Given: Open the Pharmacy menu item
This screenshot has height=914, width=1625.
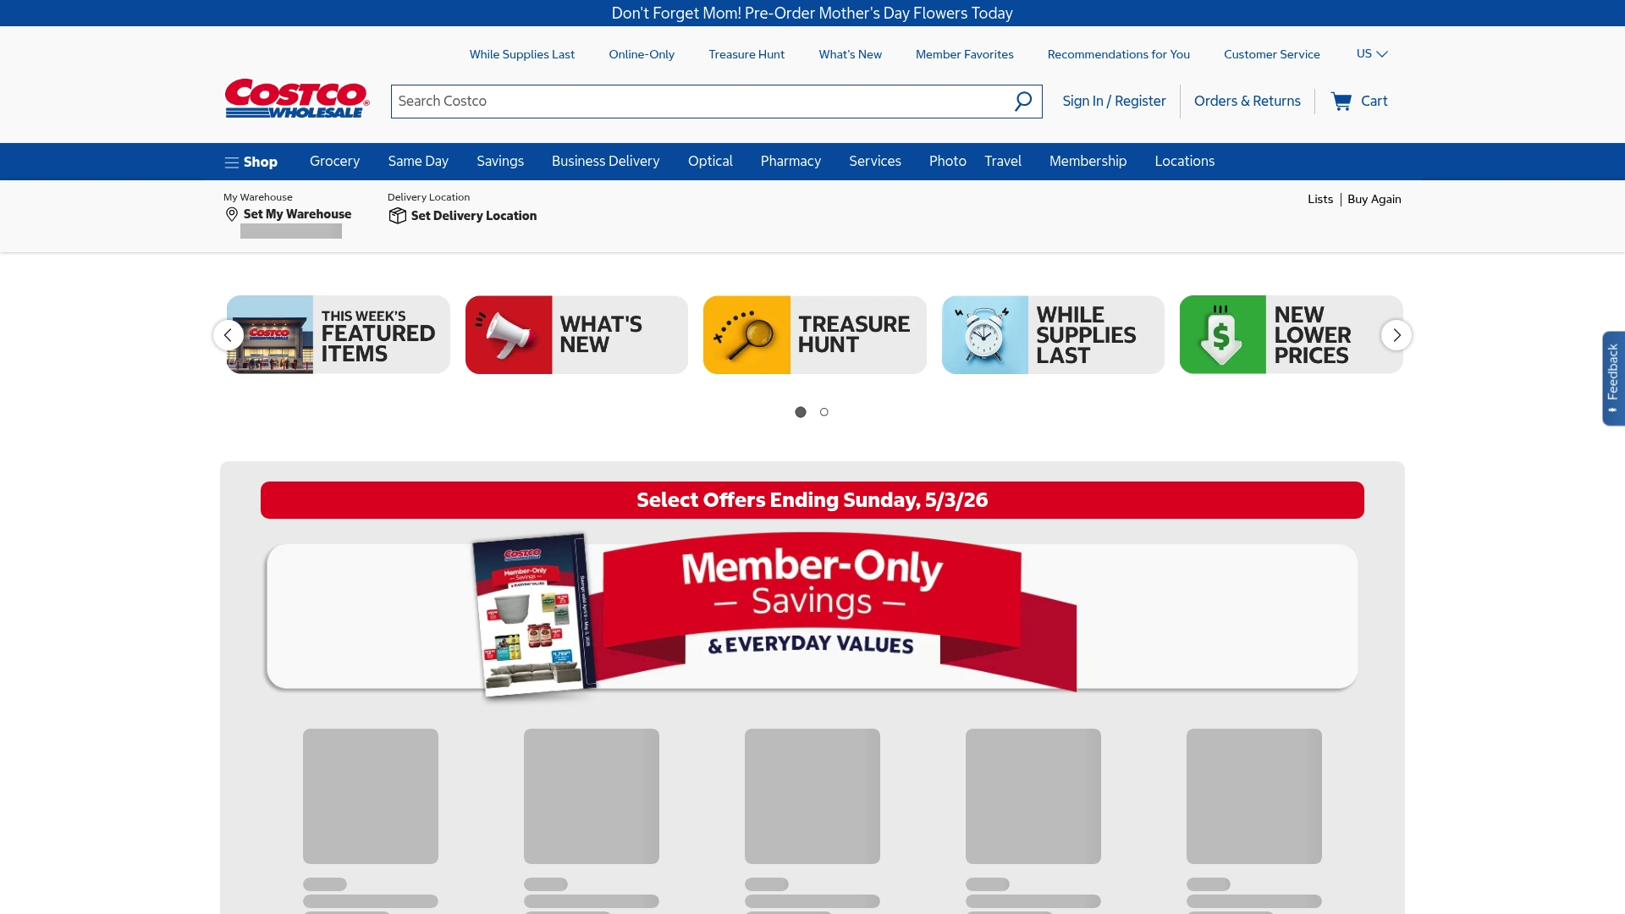Looking at the screenshot, I should 790,162.
